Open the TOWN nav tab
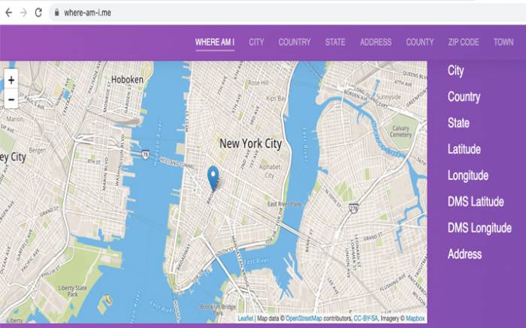526x328 pixels. (x=503, y=42)
